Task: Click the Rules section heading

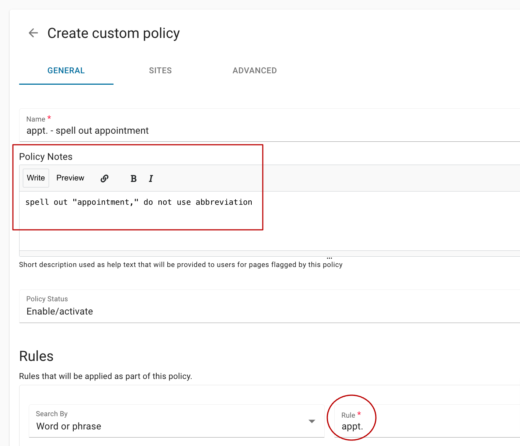Action: point(36,356)
